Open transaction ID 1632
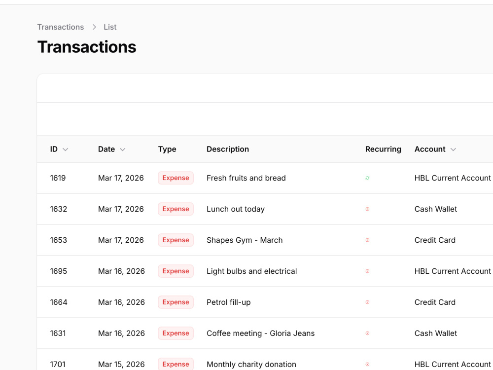 pos(59,209)
